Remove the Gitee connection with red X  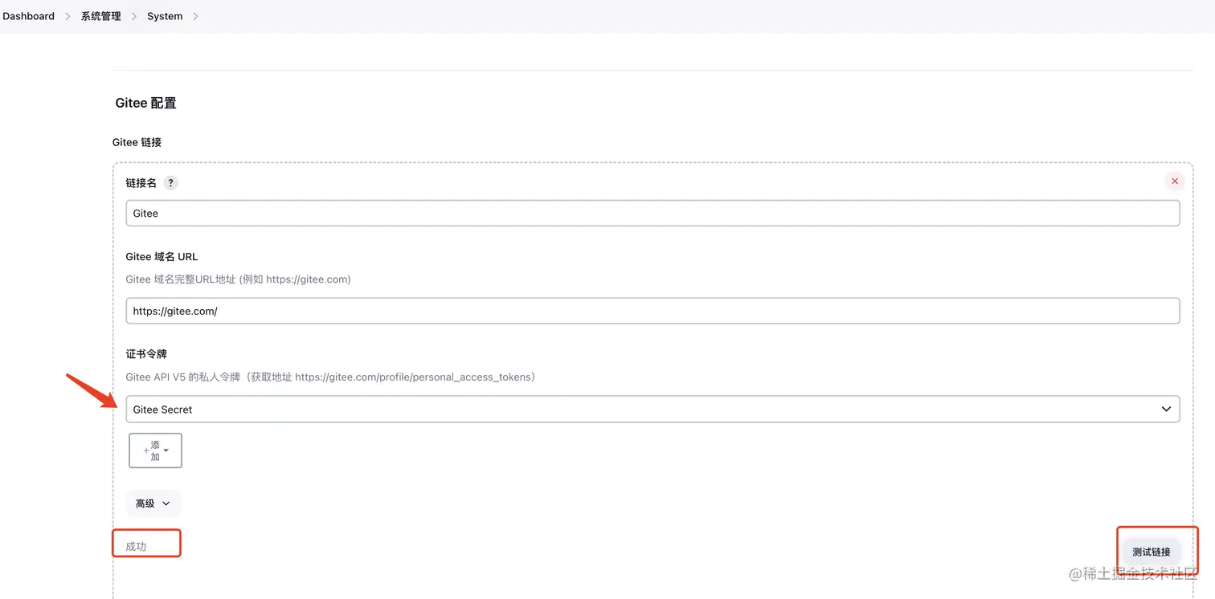(1175, 181)
